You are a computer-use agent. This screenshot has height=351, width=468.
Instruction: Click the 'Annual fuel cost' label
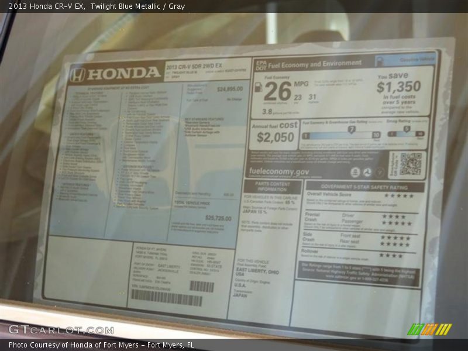(274, 125)
